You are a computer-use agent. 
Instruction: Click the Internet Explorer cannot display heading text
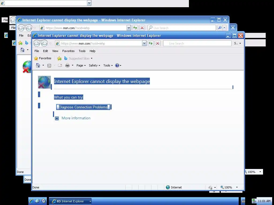point(102,81)
